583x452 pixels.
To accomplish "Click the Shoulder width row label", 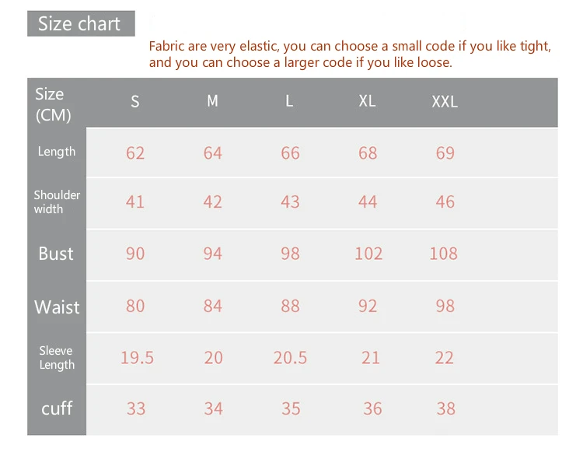I will coord(57,202).
